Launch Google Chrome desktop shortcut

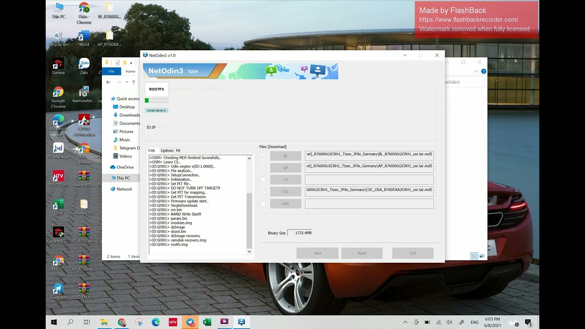(58, 97)
